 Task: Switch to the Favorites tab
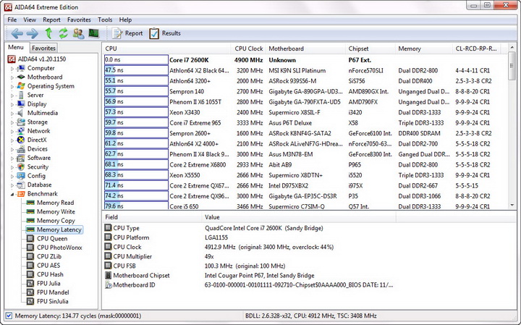[x=43, y=48]
